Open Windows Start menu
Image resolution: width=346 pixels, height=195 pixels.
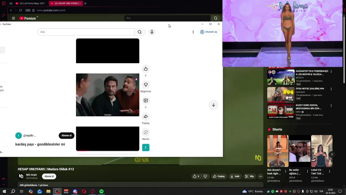click(4, 191)
